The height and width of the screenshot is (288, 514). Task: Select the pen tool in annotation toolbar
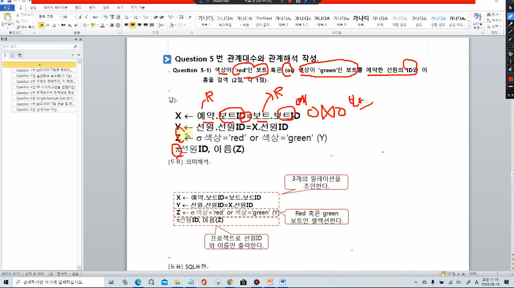pyautogui.click(x=511, y=16)
